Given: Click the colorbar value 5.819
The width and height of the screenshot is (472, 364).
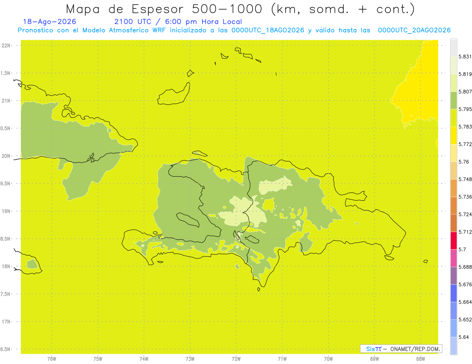Looking at the screenshot, I should [x=465, y=74].
